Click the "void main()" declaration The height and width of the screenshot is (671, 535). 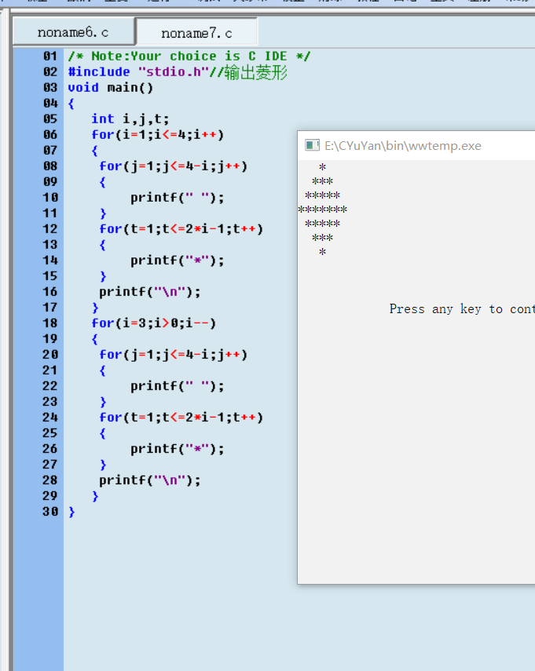pyautogui.click(x=111, y=88)
